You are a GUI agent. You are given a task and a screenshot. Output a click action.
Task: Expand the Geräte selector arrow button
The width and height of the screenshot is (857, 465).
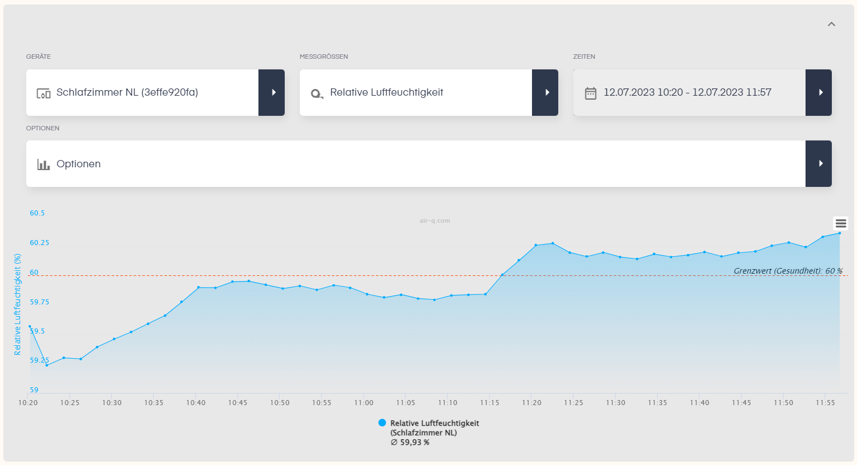[x=272, y=92]
